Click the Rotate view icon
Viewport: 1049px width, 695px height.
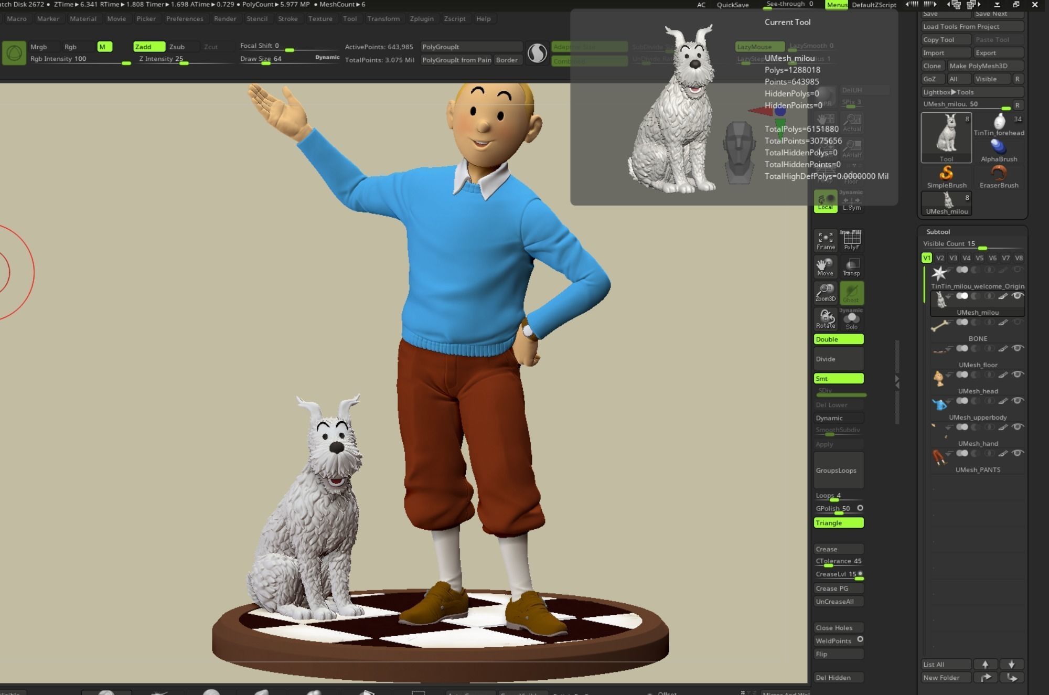coord(826,318)
